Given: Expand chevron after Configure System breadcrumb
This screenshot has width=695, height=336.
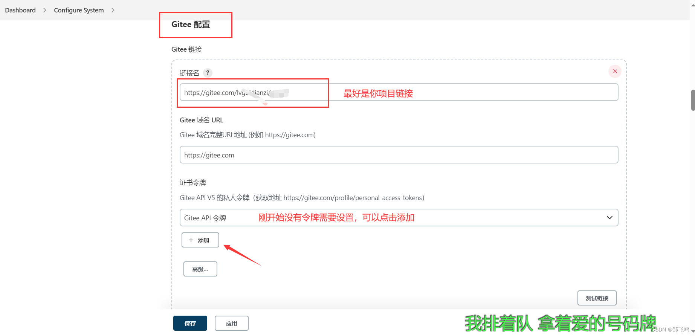Looking at the screenshot, I should coord(113,10).
